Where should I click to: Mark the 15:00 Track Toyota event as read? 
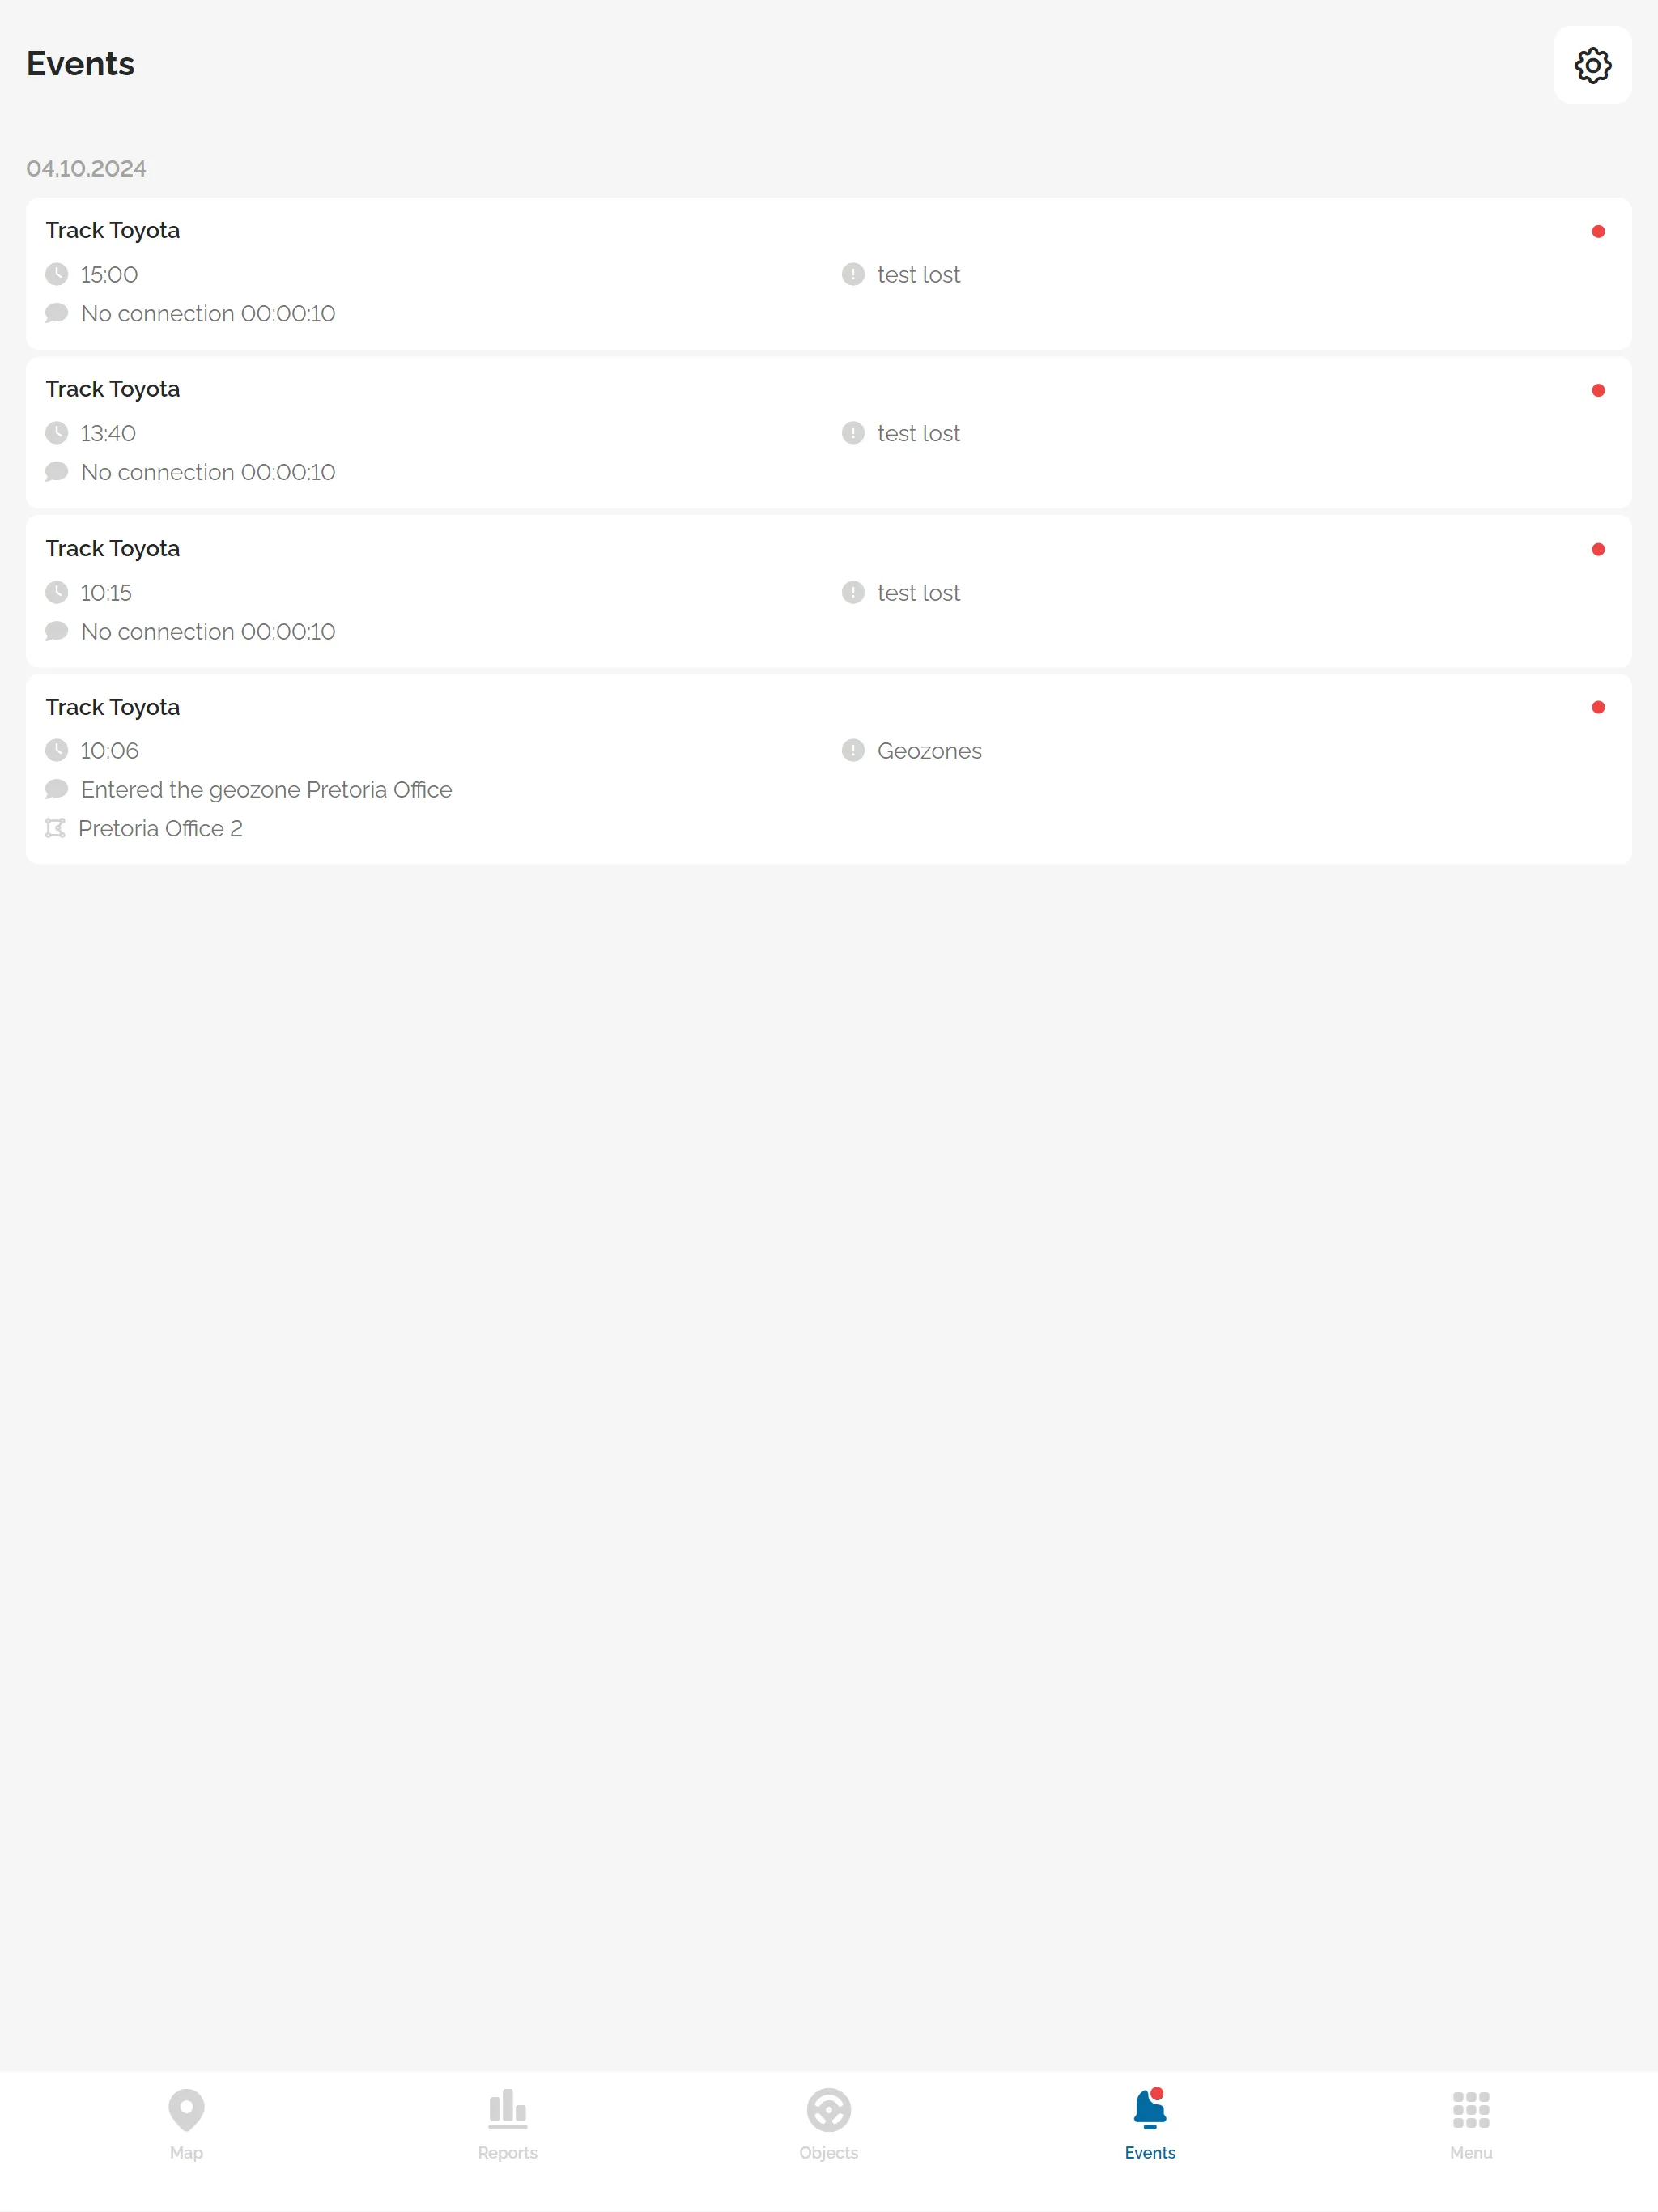pyautogui.click(x=1599, y=231)
